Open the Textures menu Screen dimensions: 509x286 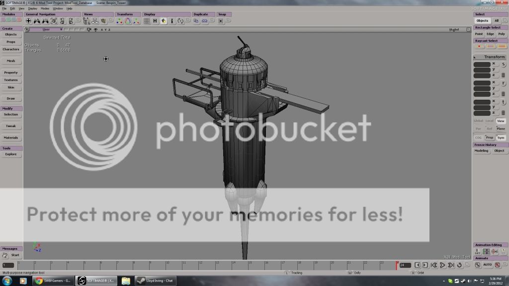tap(11, 80)
